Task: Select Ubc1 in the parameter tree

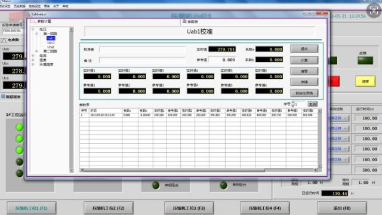Action: (51, 42)
